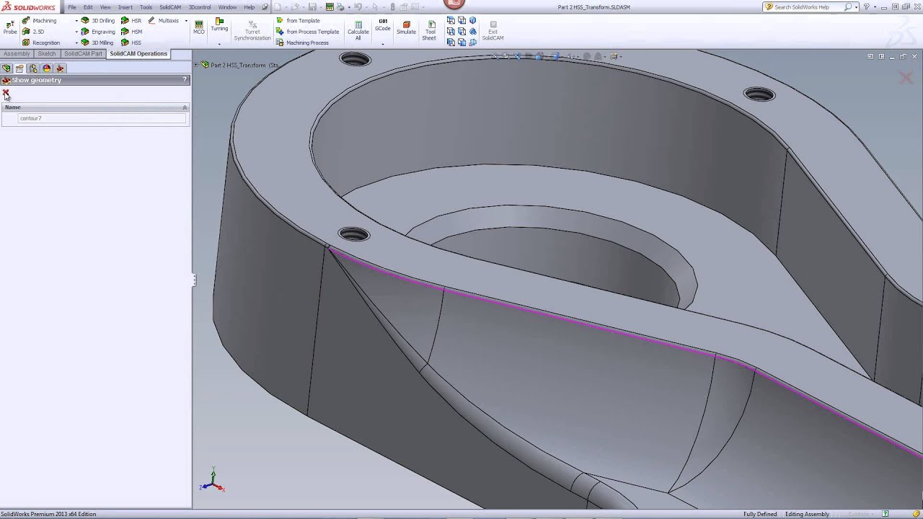Open the Edit menu
The image size is (923, 519).
[88, 7]
